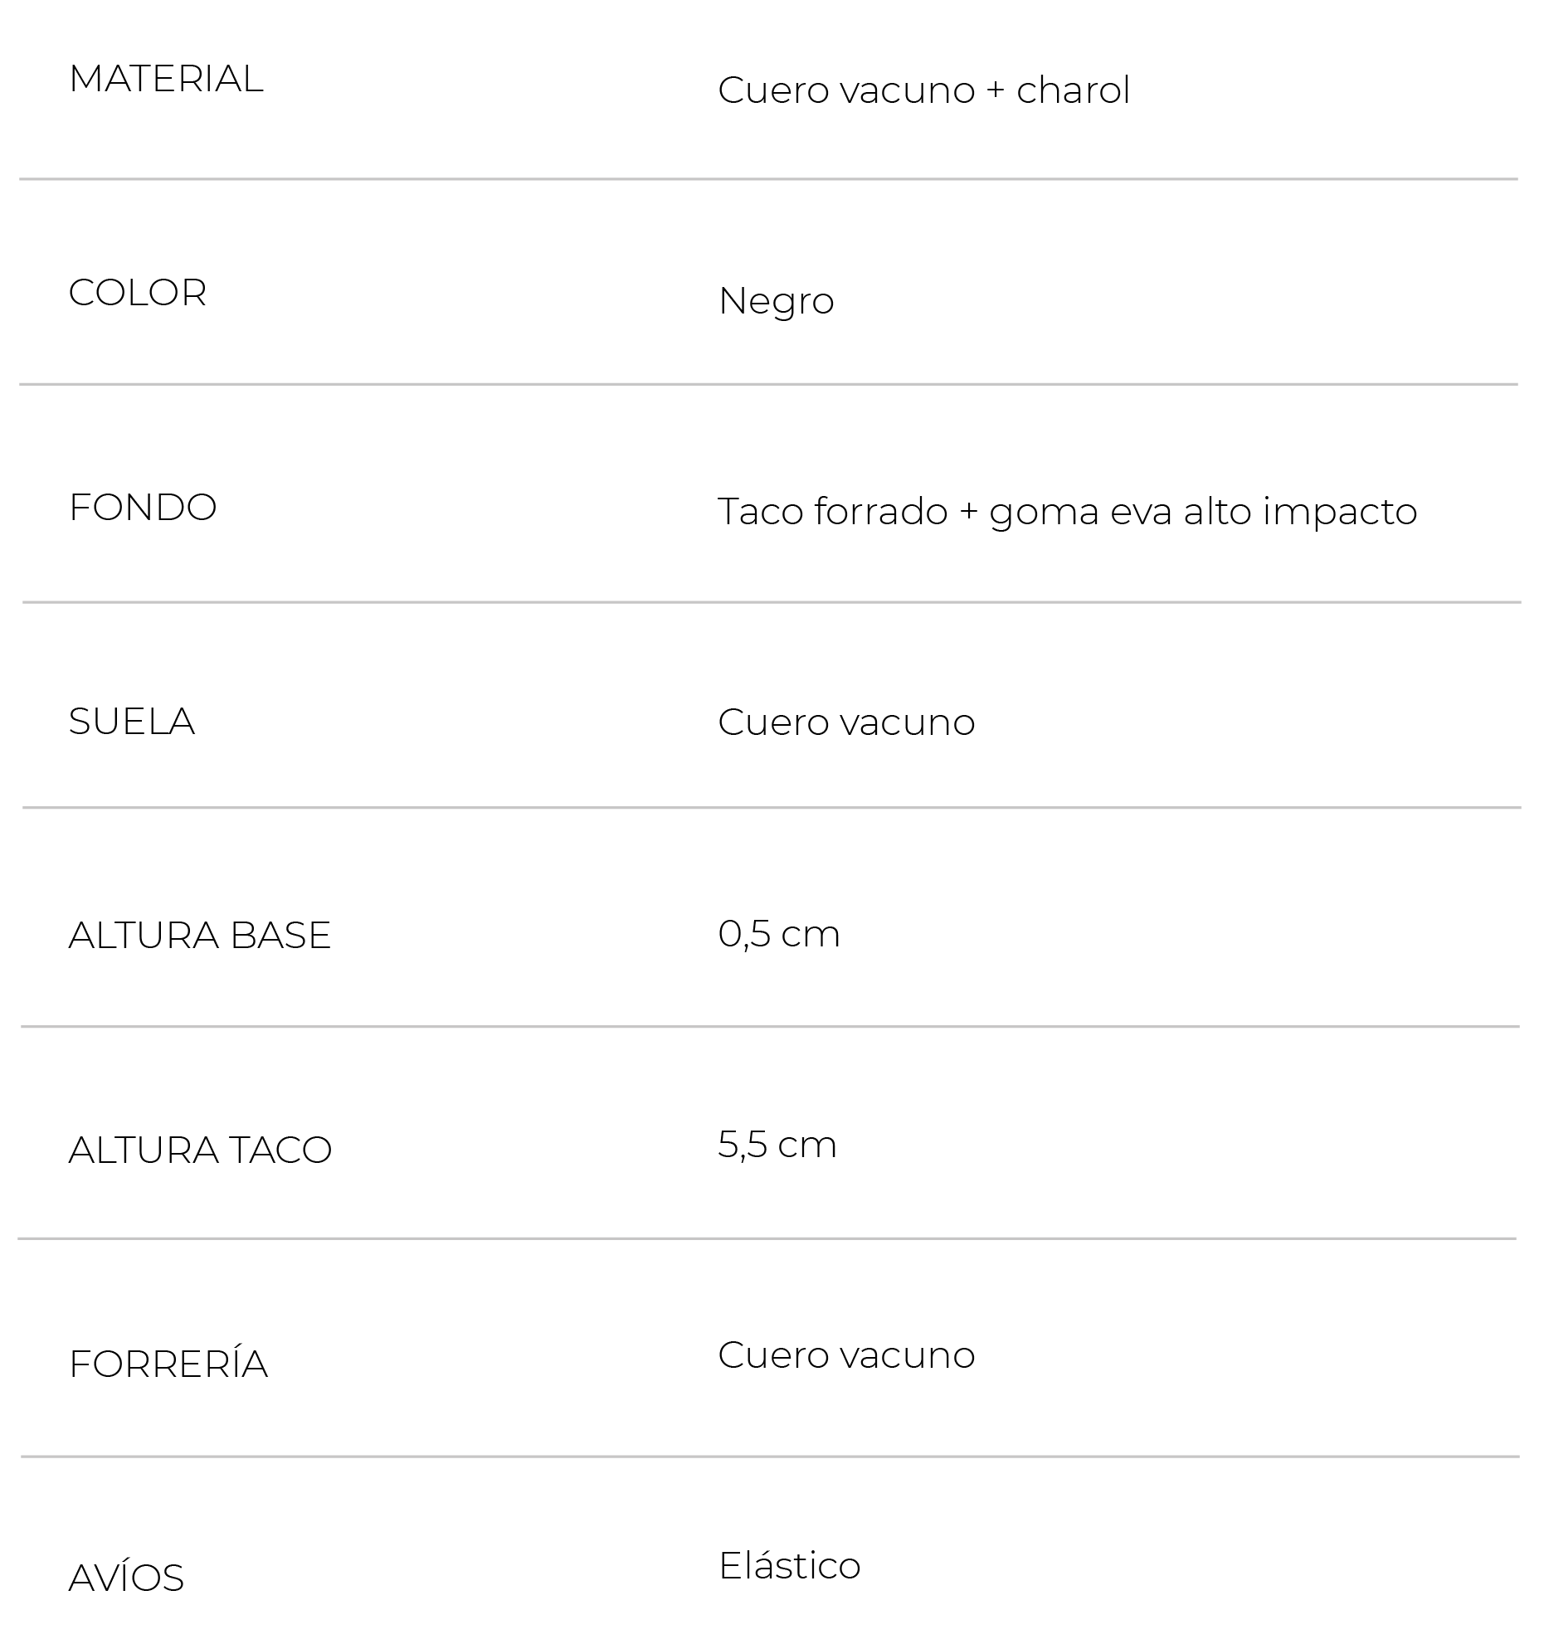Screen dimensions: 1544x1644
Task: Click the divider line below SUELA row
Action: [772, 808]
